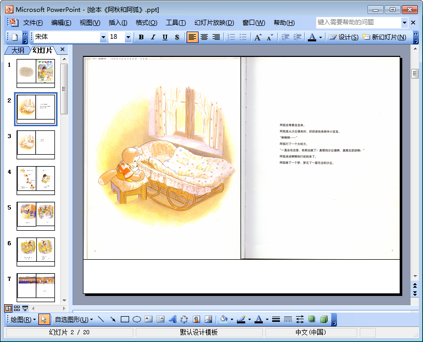
Task: Apply Line Color brush
Action: click(x=241, y=320)
